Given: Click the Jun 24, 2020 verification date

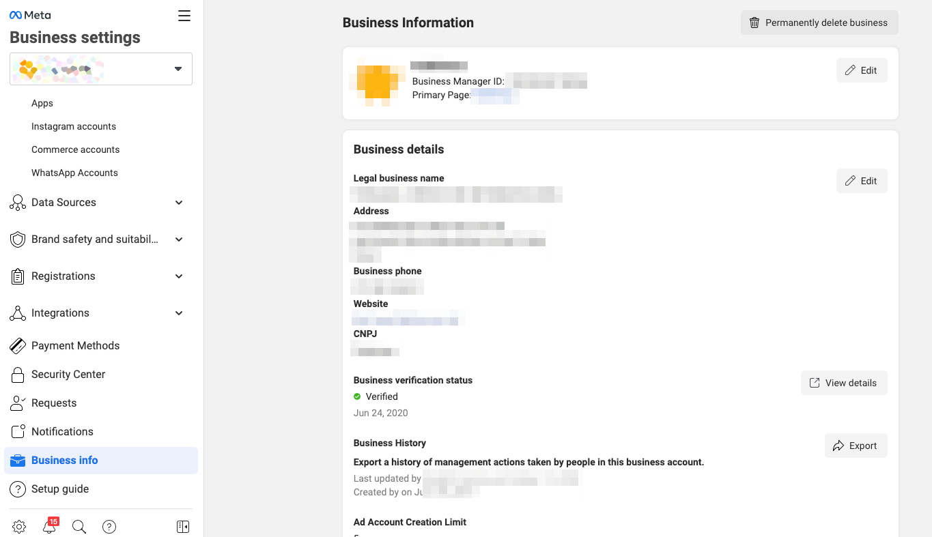Looking at the screenshot, I should (x=381, y=413).
